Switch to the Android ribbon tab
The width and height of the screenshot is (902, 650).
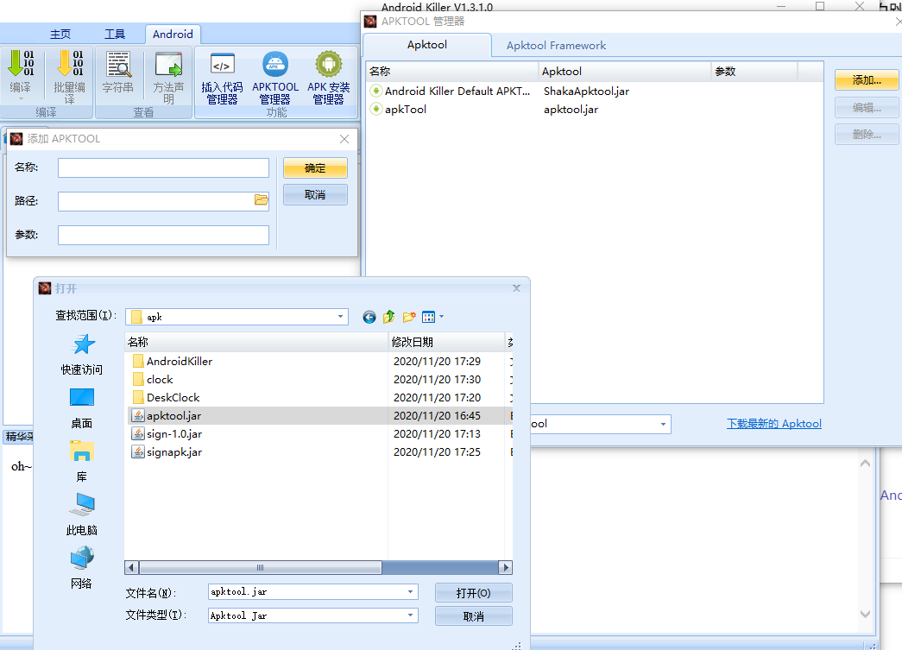click(x=173, y=34)
